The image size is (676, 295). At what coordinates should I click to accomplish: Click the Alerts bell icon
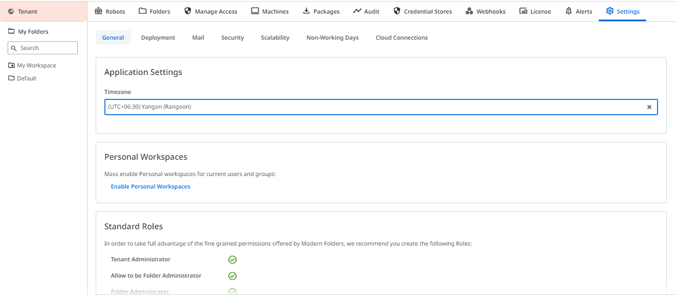click(569, 11)
